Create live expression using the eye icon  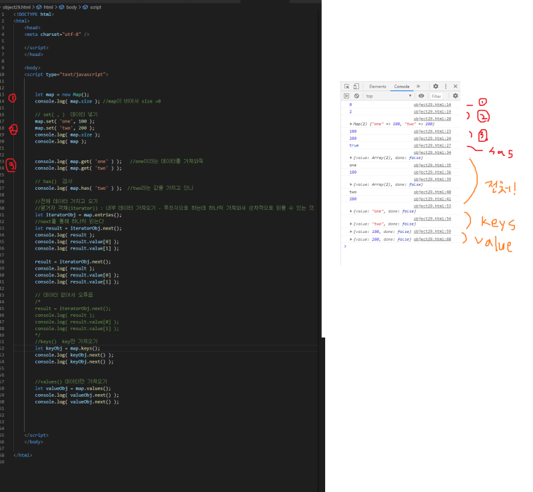coord(421,96)
